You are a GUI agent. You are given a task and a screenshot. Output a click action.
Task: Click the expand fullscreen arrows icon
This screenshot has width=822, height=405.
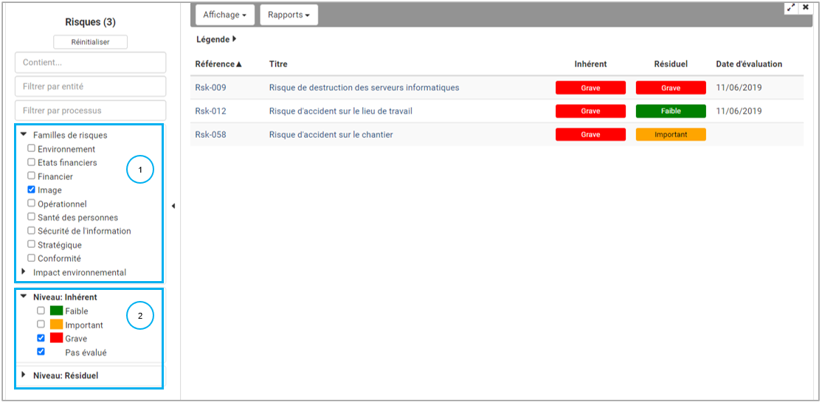[x=791, y=7]
